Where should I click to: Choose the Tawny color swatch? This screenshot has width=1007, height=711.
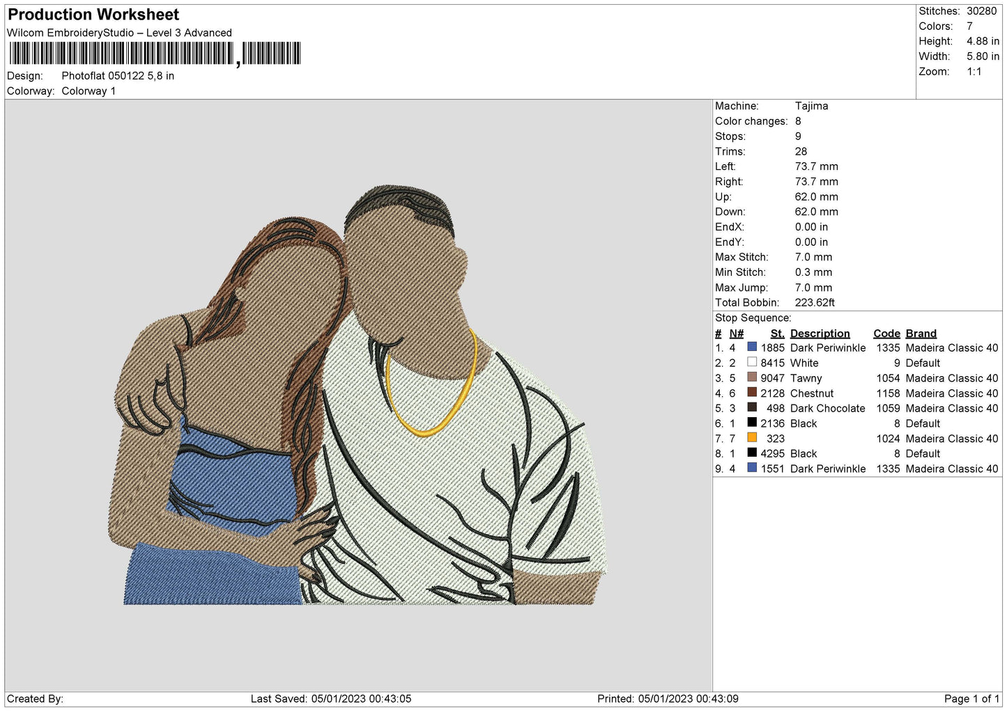coord(752,377)
